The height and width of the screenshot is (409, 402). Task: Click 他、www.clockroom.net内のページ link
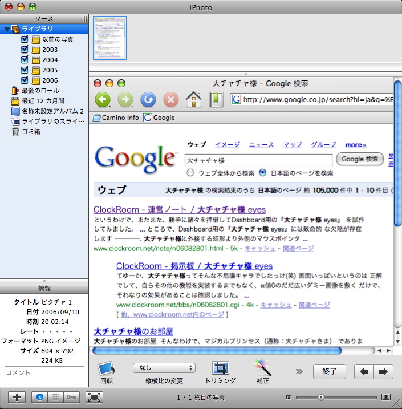[x=172, y=314]
